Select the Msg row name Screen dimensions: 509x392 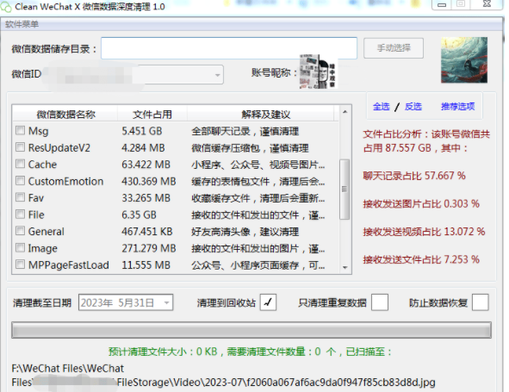click(38, 131)
